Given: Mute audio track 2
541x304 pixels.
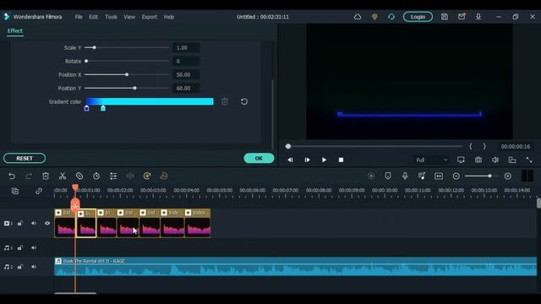Looking at the screenshot, I should pyautogui.click(x=34, y=267).
